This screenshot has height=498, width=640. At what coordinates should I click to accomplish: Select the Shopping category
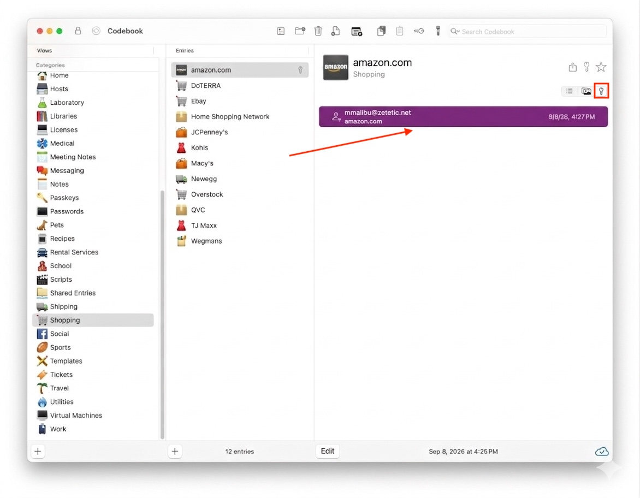(93, 321)
